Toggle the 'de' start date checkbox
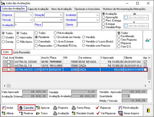Screen dimensions: 154x117 pyautogui.click(x=126, y=18)
